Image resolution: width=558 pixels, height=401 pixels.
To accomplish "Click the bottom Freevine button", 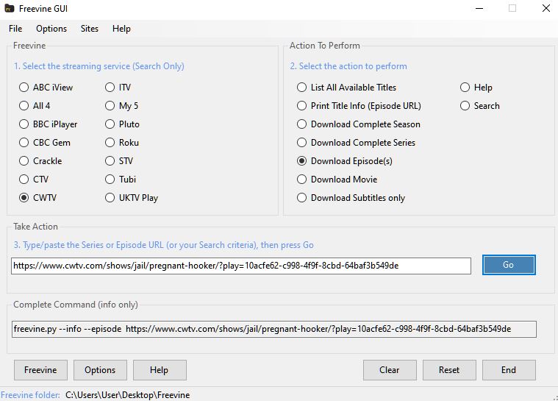I will [40, 370].
